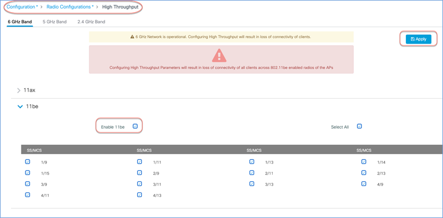
Task: Click the 11be section label
Action: click(32, 107)
